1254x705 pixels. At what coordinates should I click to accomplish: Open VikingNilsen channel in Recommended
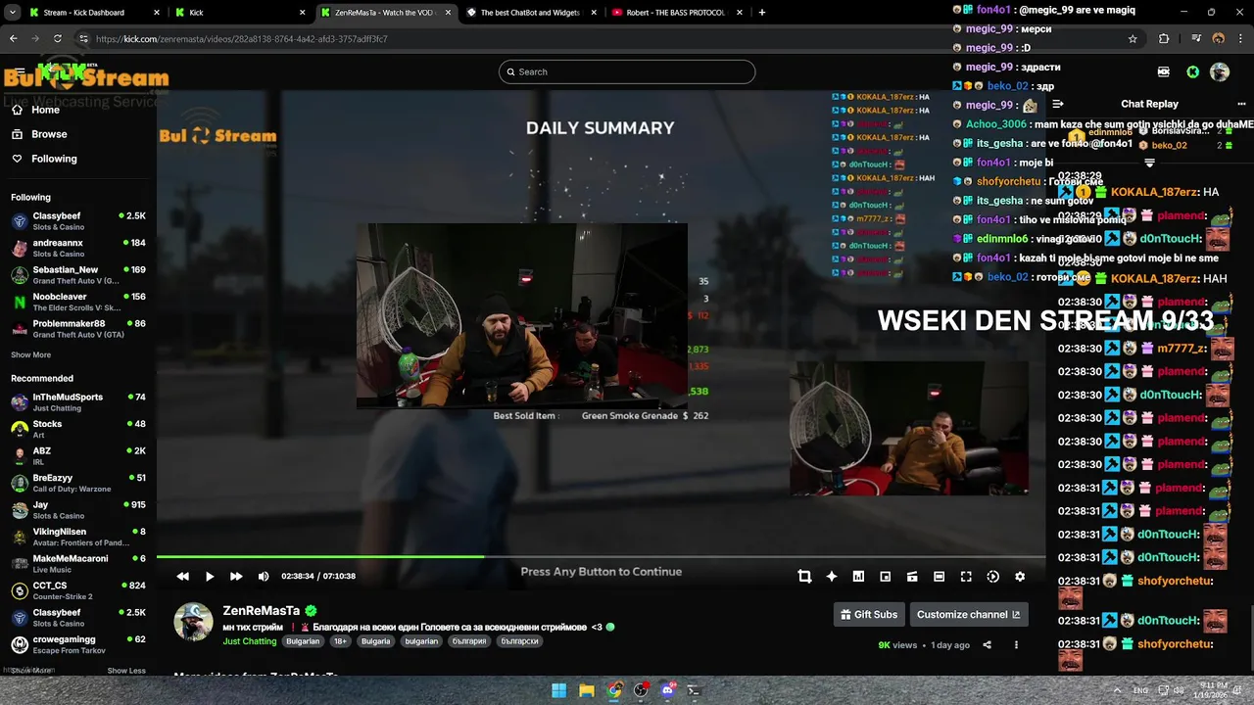[78, 537]
